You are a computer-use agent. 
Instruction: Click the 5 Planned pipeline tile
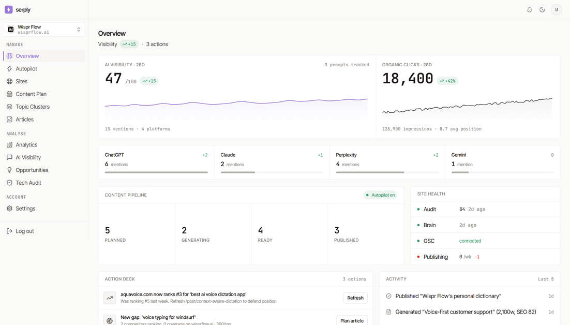click(137, 234)
